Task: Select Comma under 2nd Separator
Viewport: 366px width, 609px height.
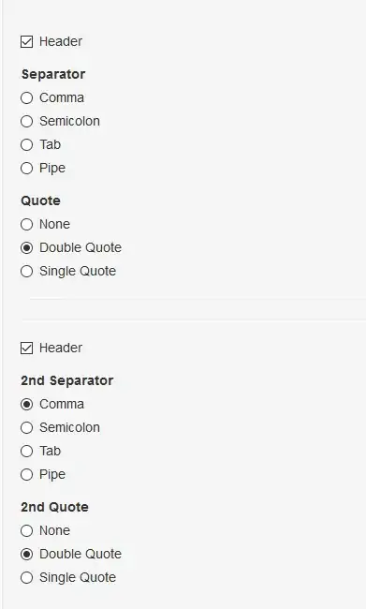Action: (x=26, y=405)
